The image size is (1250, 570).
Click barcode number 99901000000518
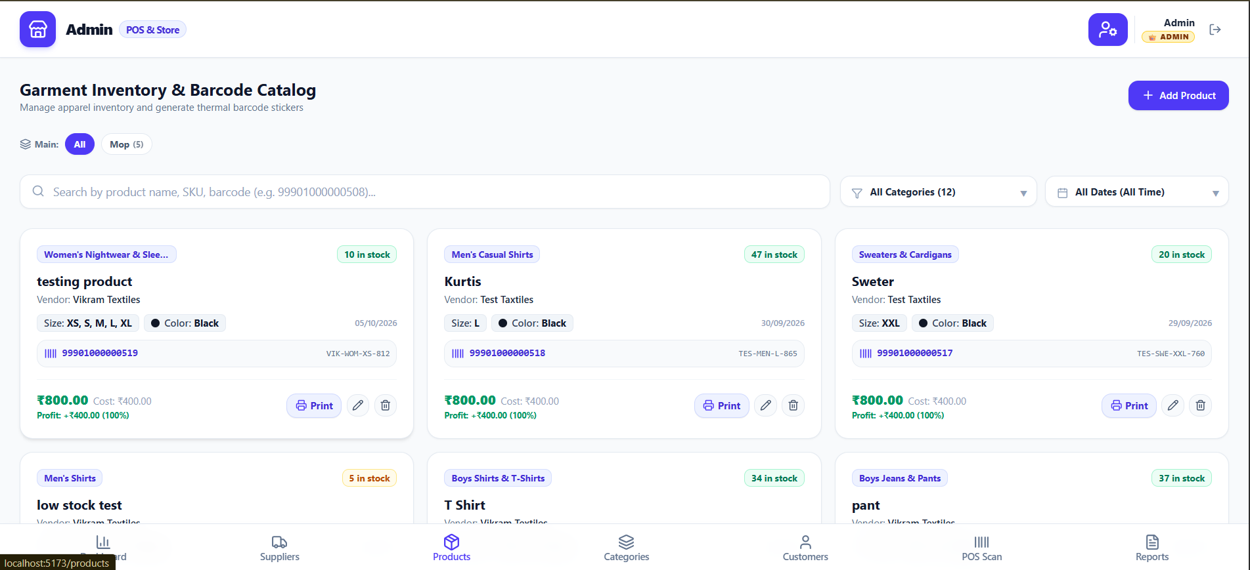[x=507, y=353]
